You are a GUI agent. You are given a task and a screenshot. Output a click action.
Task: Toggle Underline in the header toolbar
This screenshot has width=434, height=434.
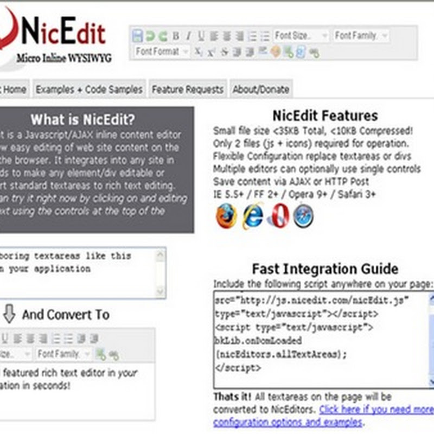(x=201, y=36)
